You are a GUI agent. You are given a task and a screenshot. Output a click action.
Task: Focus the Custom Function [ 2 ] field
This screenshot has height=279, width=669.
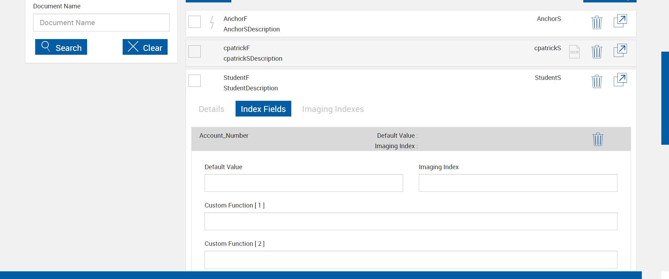411,260
